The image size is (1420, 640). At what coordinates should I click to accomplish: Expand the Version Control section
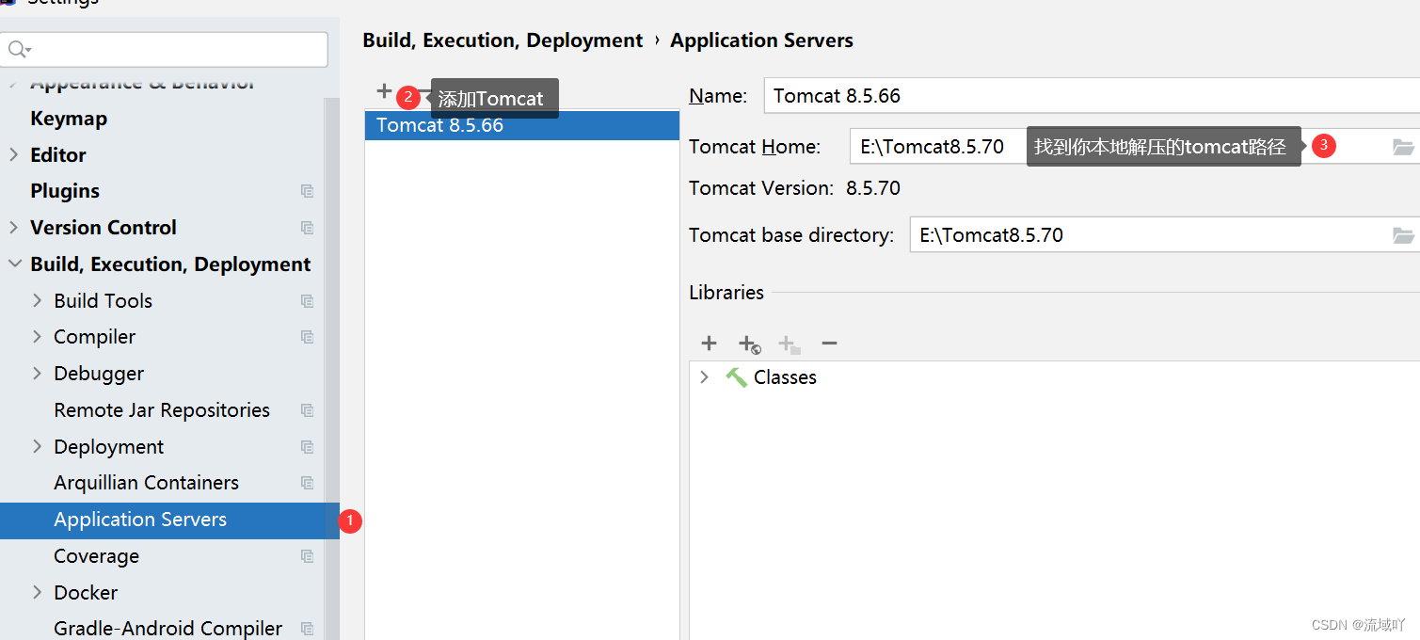pyautogui.click(x=14, y=228)
